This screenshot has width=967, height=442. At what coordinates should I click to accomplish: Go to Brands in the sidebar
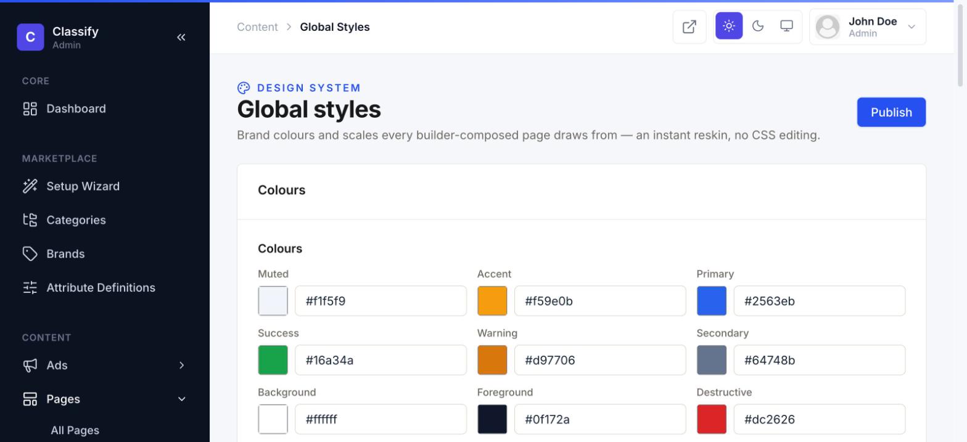105,254
